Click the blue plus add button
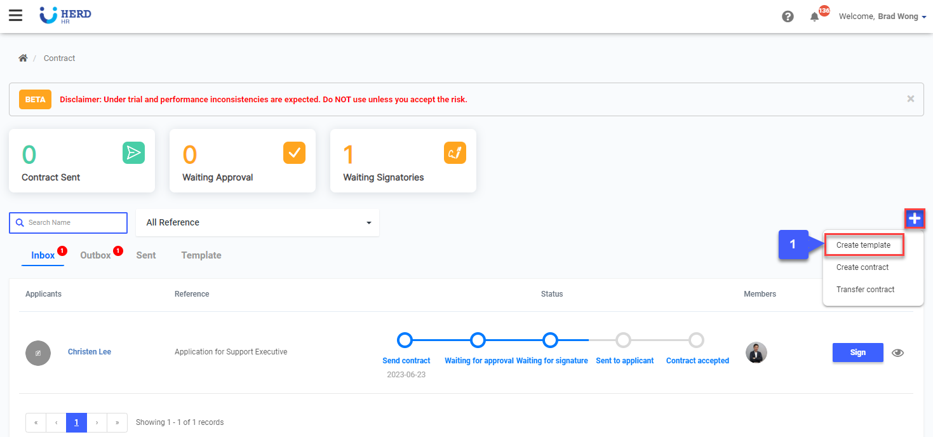The width and height of the screenshot is (933, 437). coord(915,219)
